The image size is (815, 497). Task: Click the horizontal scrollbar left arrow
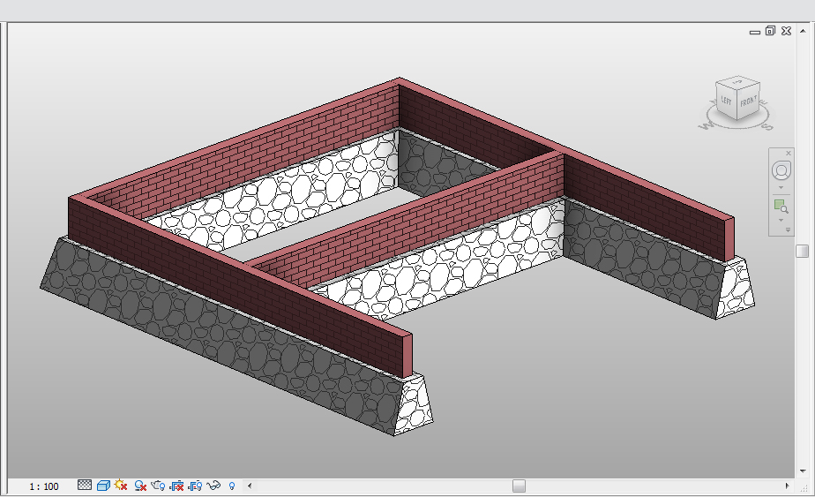(250, 486)
